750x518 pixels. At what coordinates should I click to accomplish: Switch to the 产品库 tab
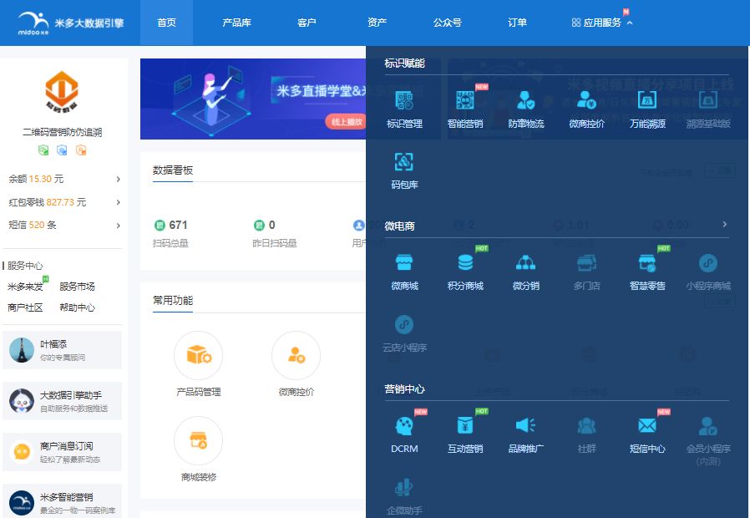[237, 23]
